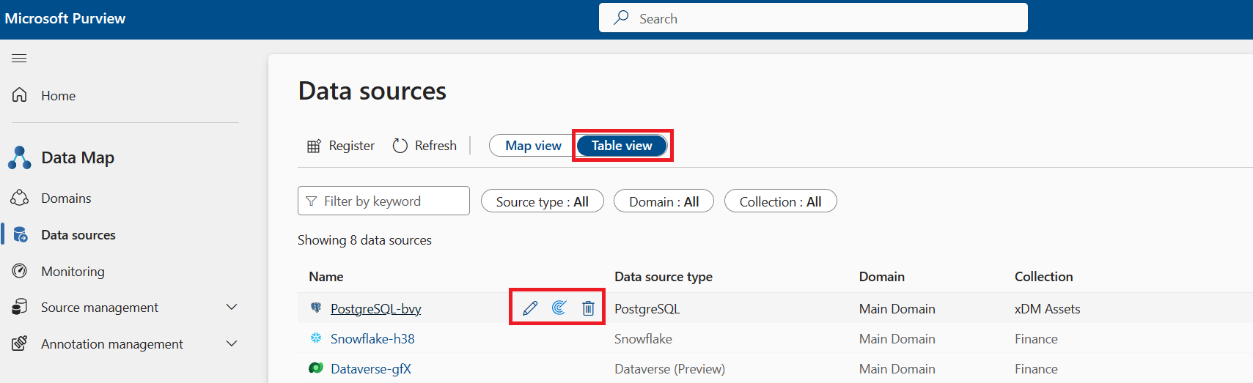The width and height of the screenshot is (1253, 383).
Task: Expand Source management chevron
Action: 232,308
